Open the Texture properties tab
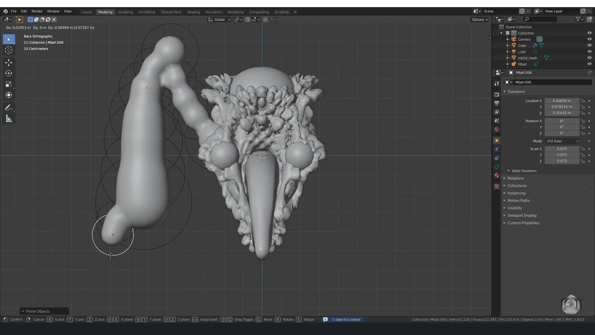 (x=497, y=186)
